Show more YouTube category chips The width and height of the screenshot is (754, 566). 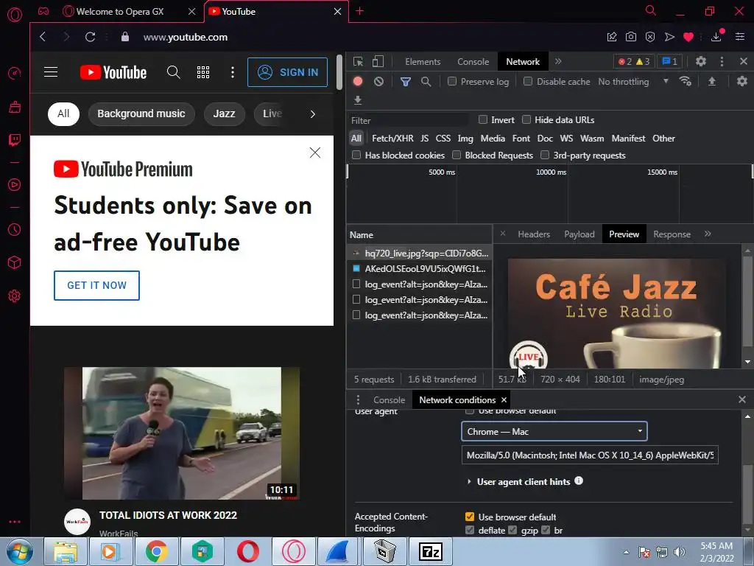(312, 114)
